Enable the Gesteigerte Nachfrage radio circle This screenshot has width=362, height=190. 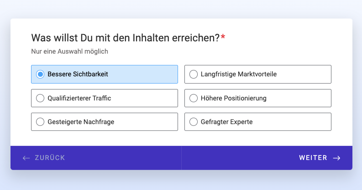click(x=40, y=121)
